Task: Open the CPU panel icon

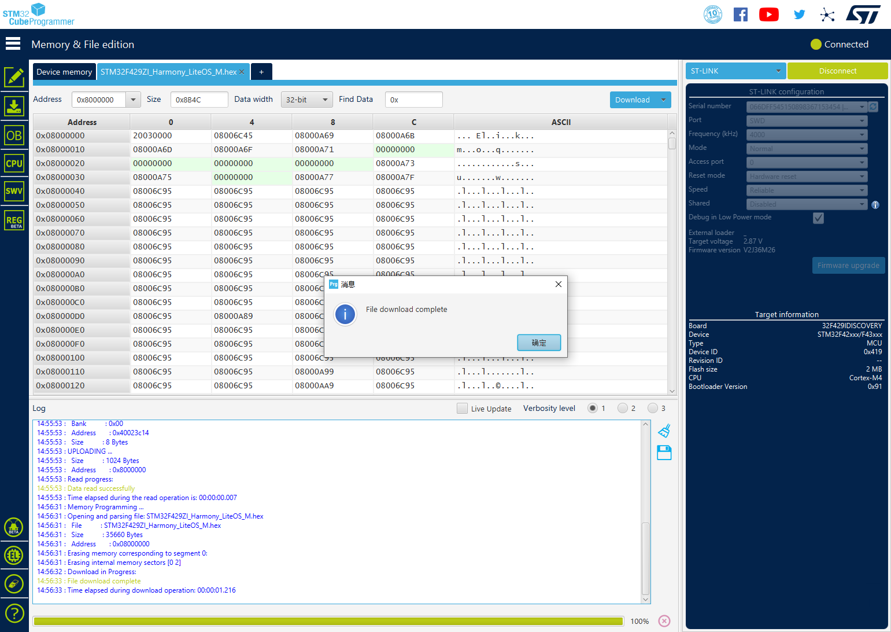Action: [x=14, y=163]
